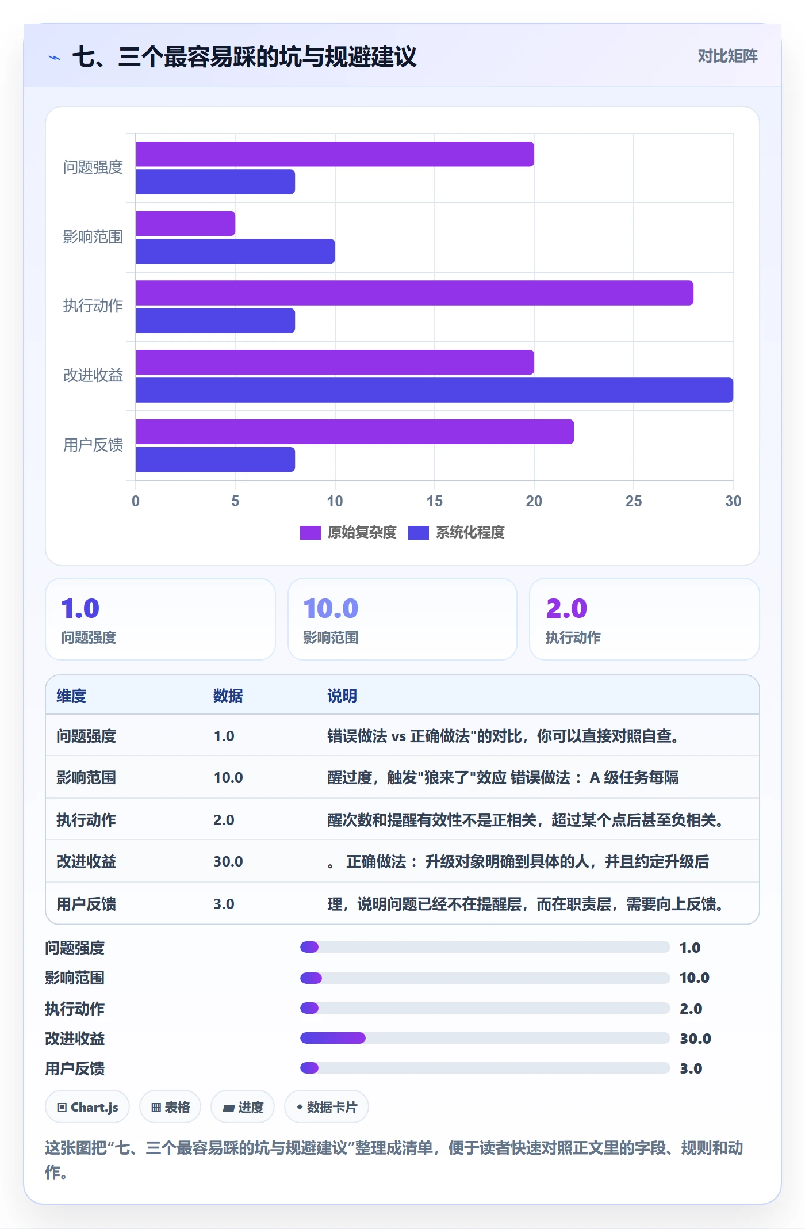Click the 改进收益 progress bar
Screen dimensions: 805x1229
click(x=485, y=1038)
